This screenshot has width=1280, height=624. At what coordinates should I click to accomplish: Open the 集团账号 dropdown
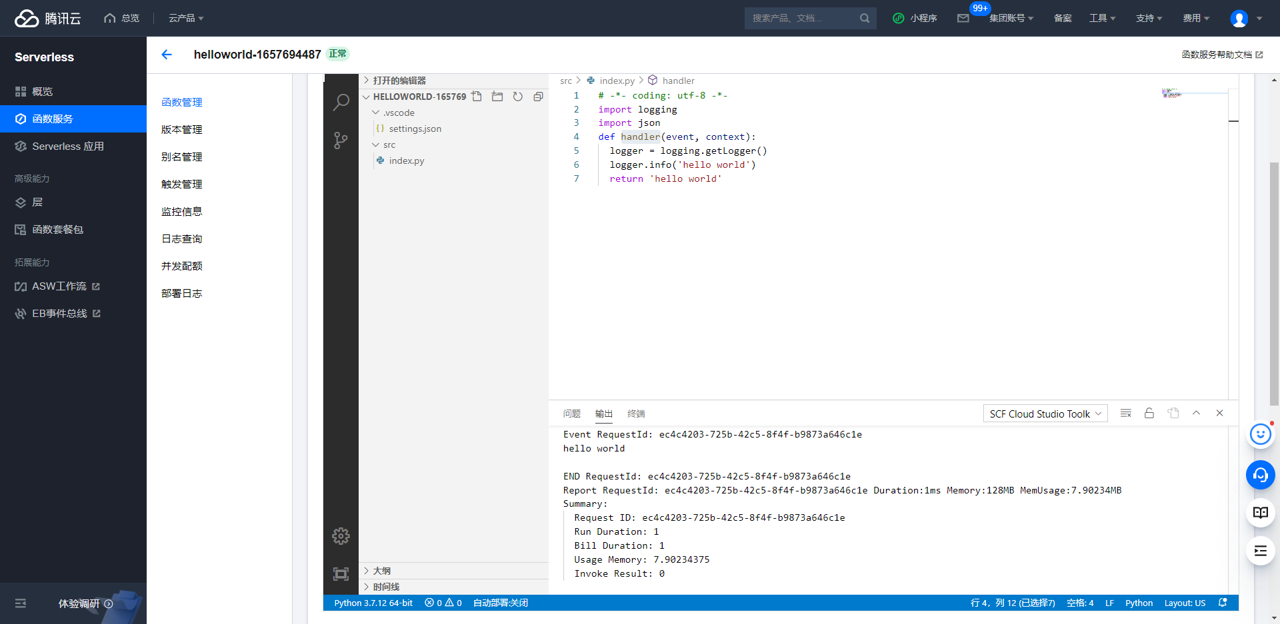coord(1011,18)
